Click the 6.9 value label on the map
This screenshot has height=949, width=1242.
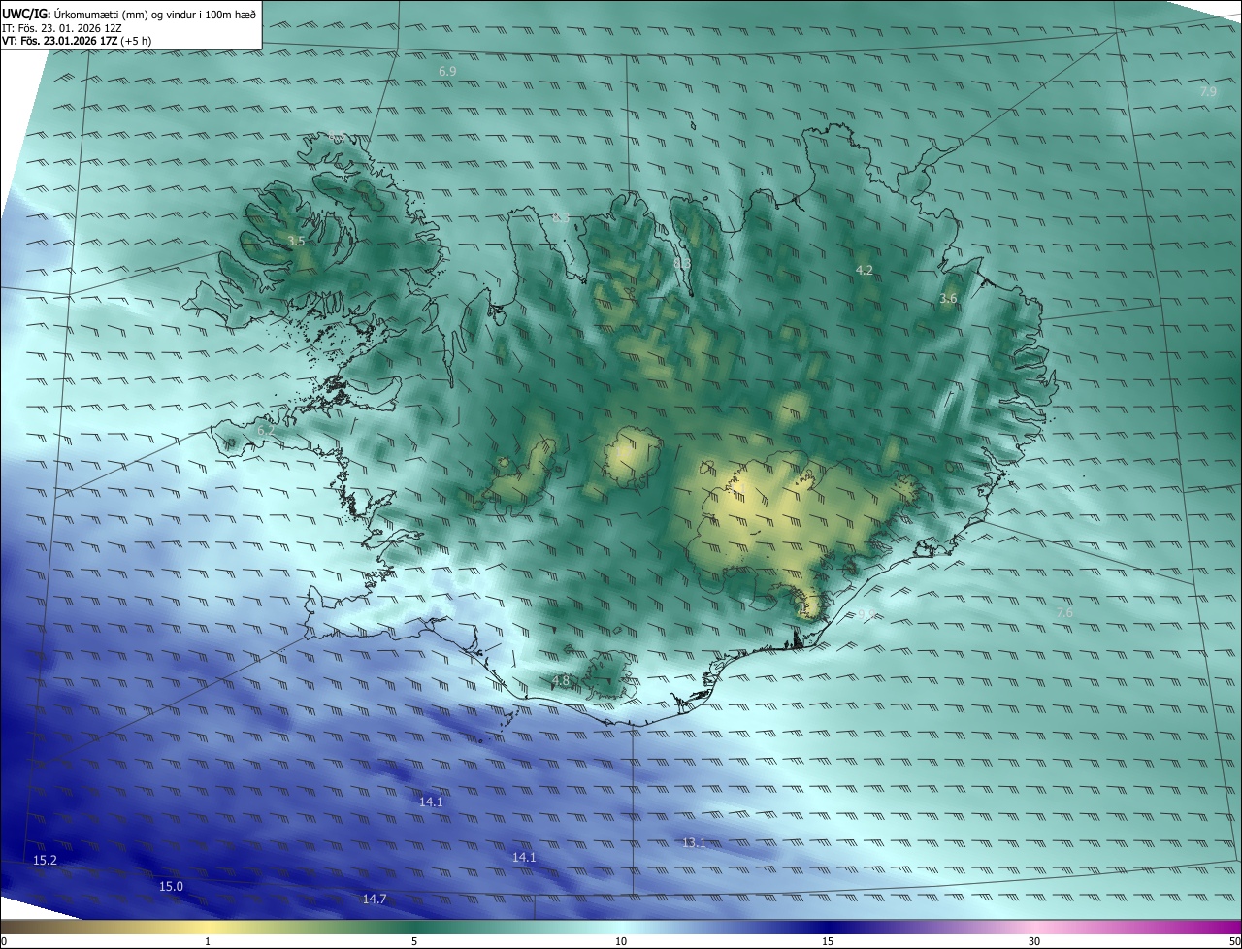click(x=447, y=72)
